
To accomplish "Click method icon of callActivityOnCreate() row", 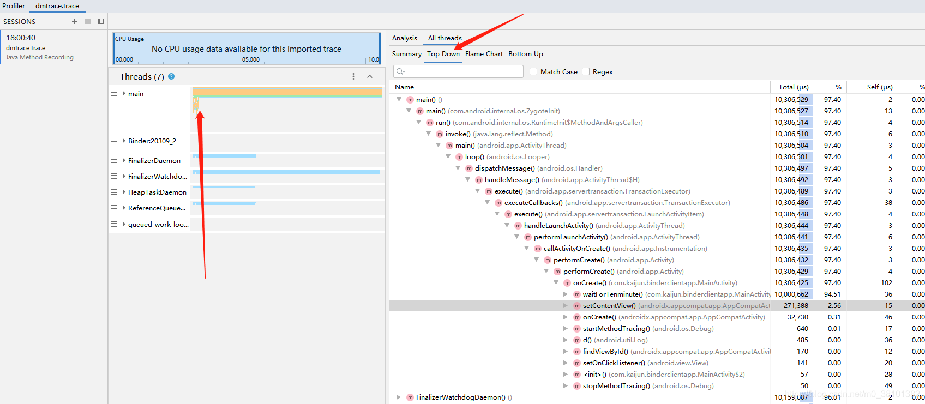I will (538, 248).
